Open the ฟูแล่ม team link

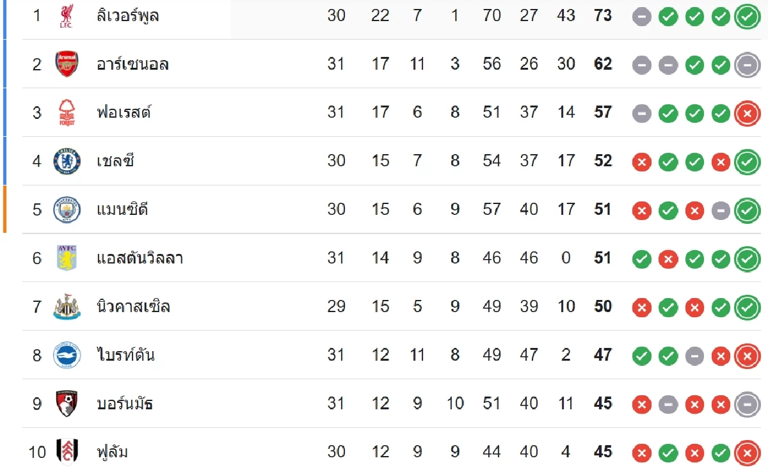112,452
